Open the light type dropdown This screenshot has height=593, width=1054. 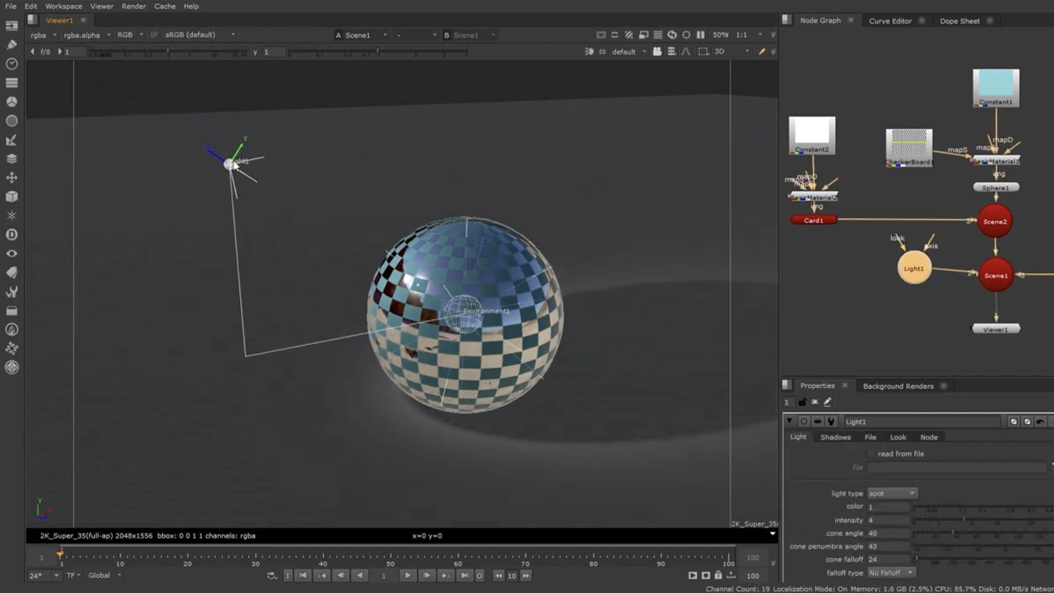pos(892,493)
